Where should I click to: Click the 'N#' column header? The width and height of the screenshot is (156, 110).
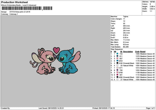115,52
